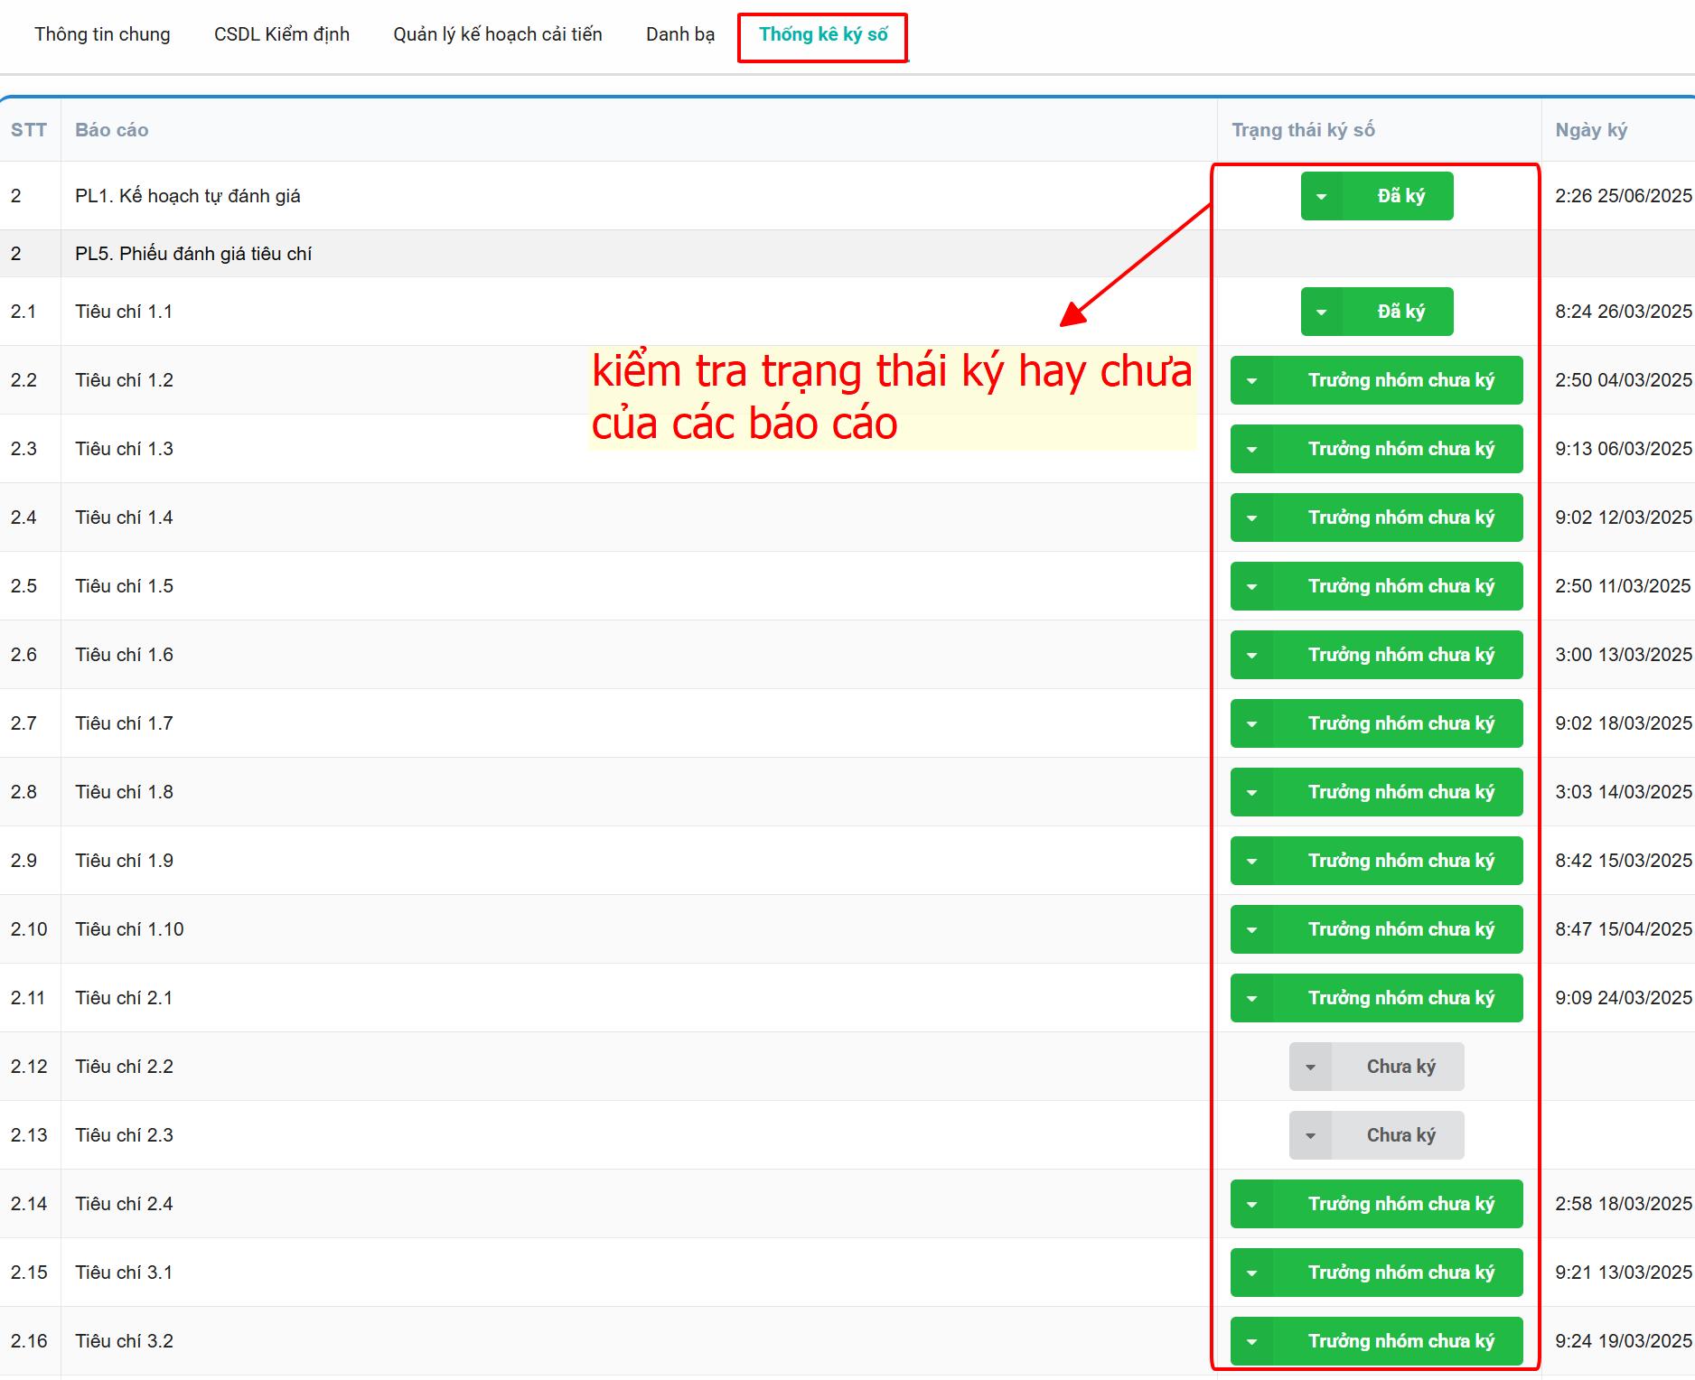
Task: Click Chưa ký button for Tiêu chí 2.2
Action: click(x=1400, y=1067)
